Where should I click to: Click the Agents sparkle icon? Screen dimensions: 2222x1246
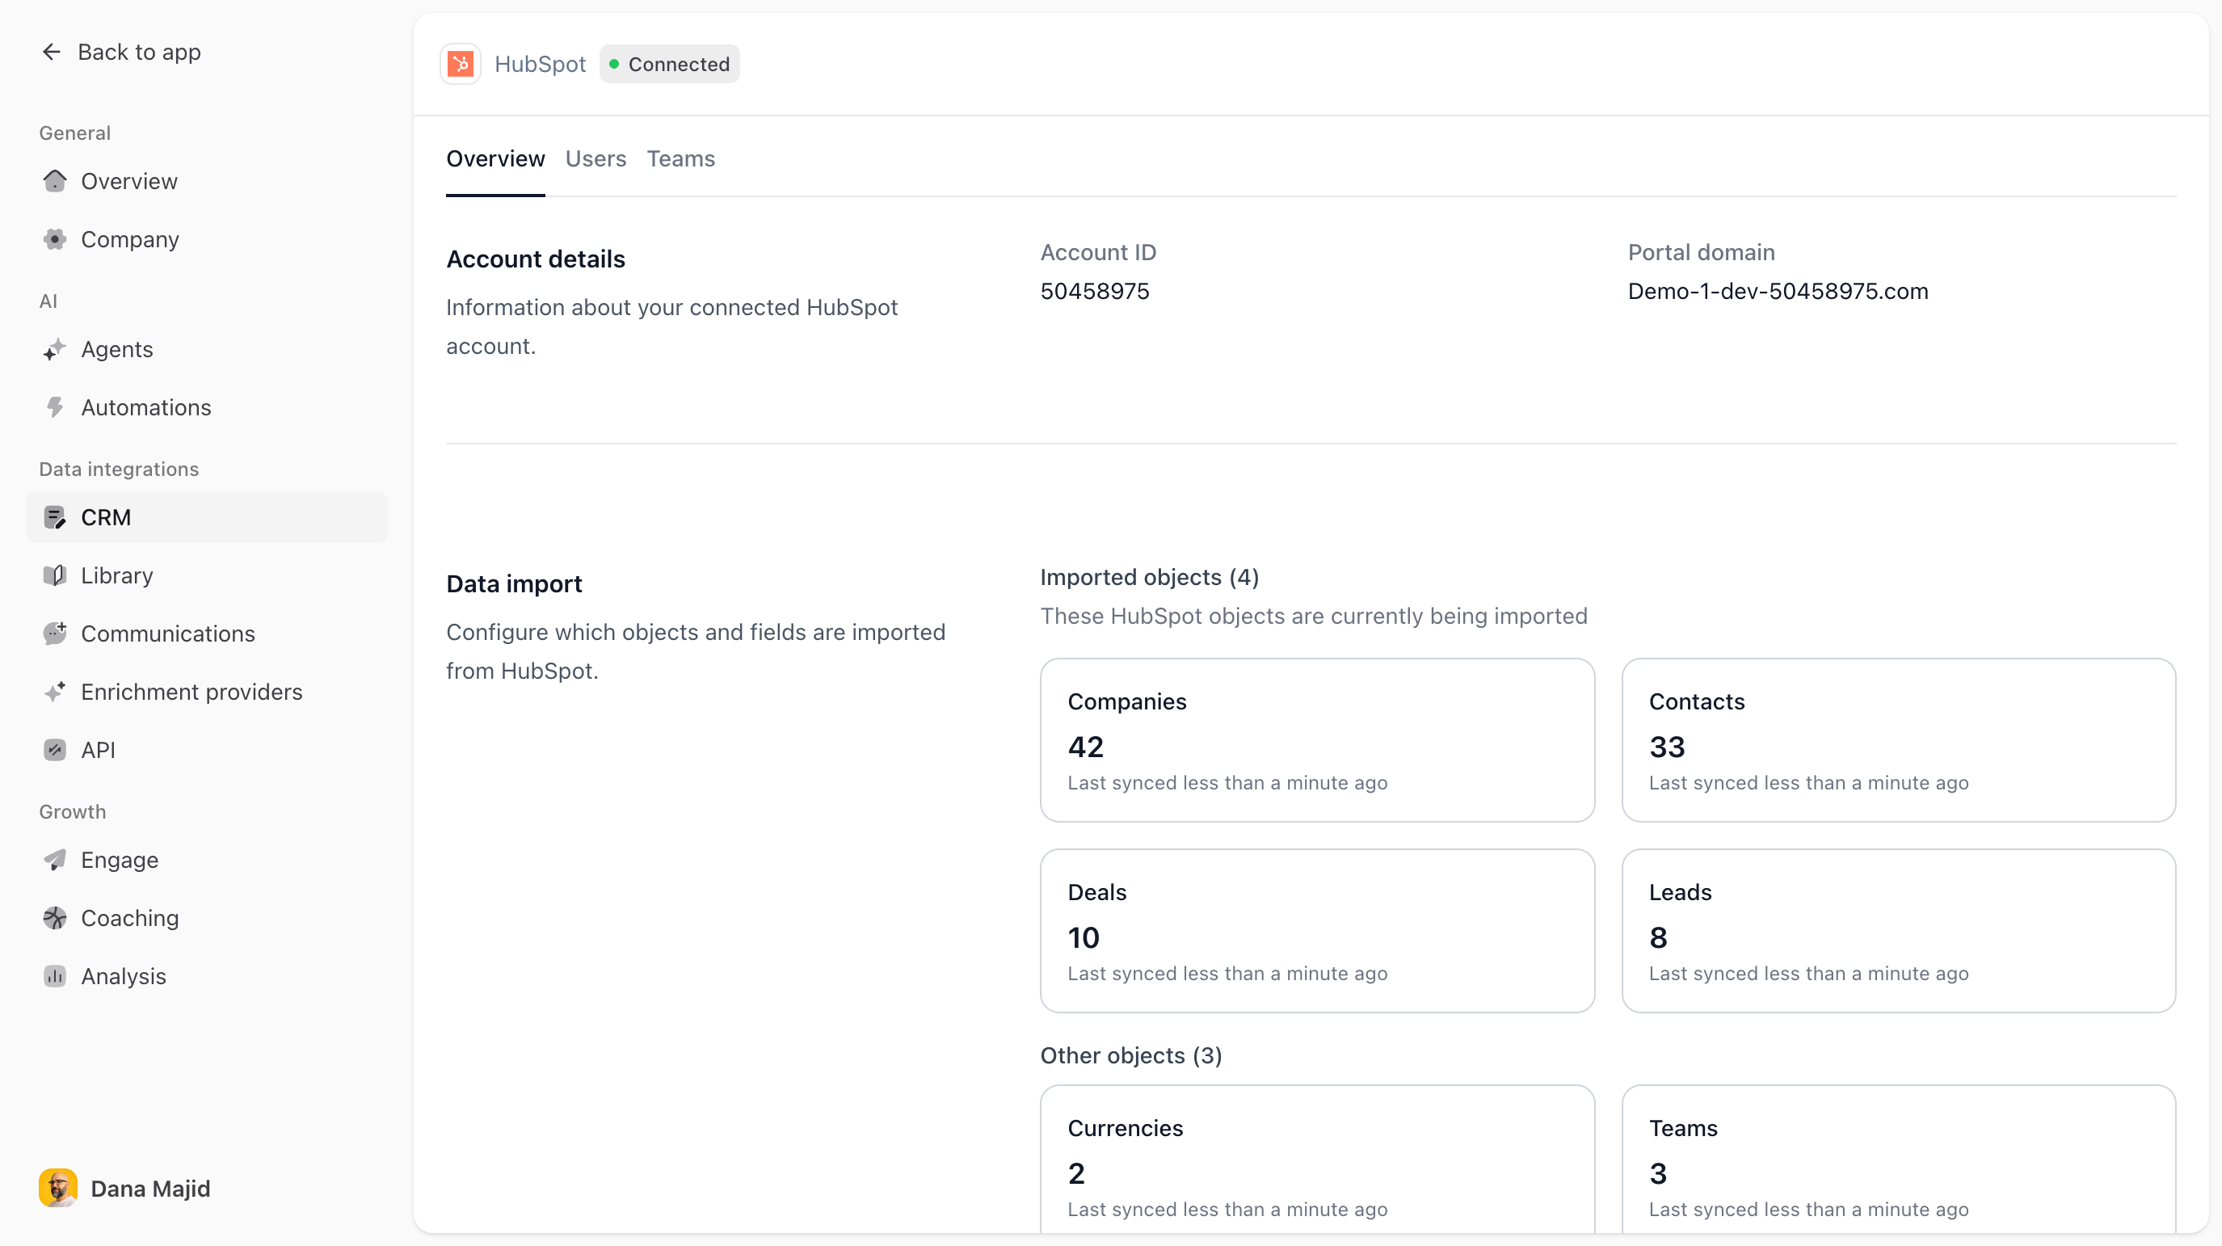[54, 349]
